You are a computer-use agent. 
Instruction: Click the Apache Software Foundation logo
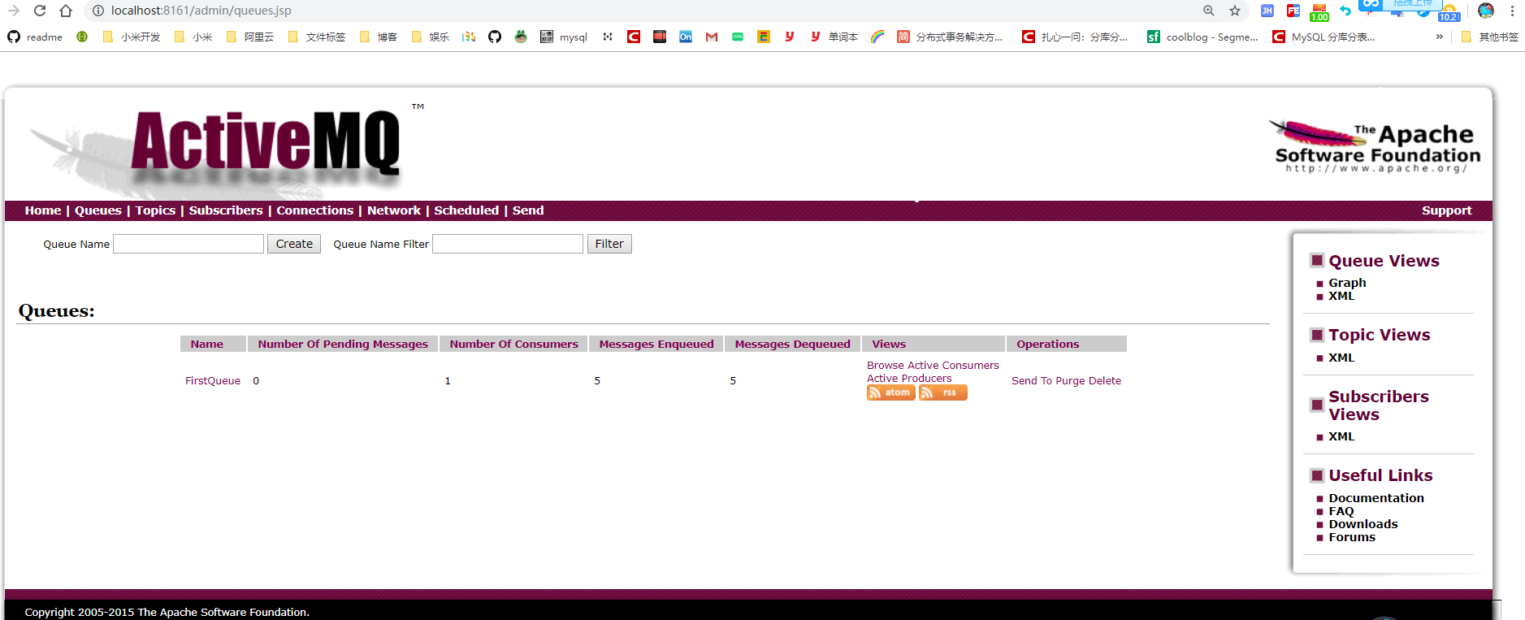pos(1375,146)
